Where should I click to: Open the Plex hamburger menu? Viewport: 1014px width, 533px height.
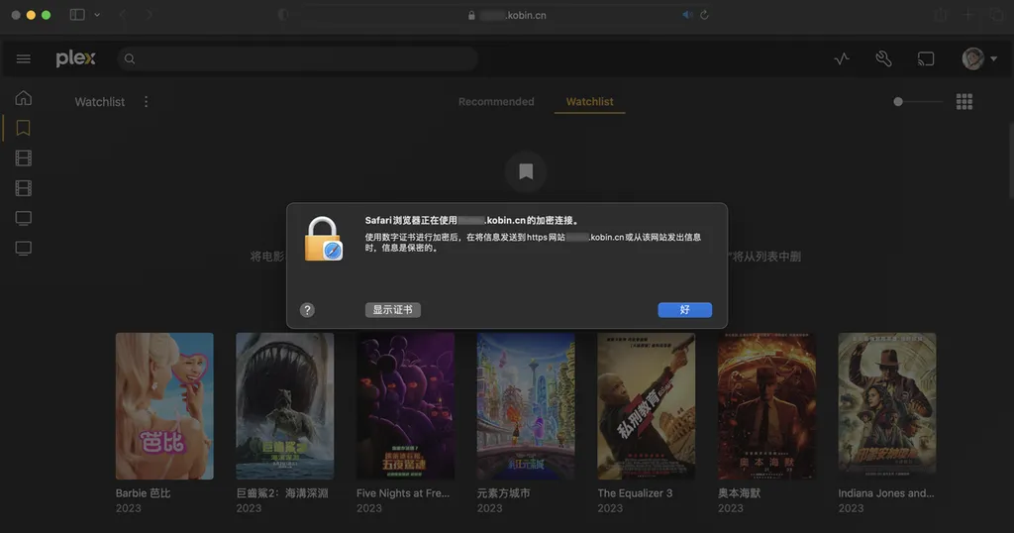[24, 58]
